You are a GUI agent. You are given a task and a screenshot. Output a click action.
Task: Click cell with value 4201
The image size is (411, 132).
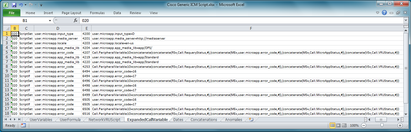87,38
